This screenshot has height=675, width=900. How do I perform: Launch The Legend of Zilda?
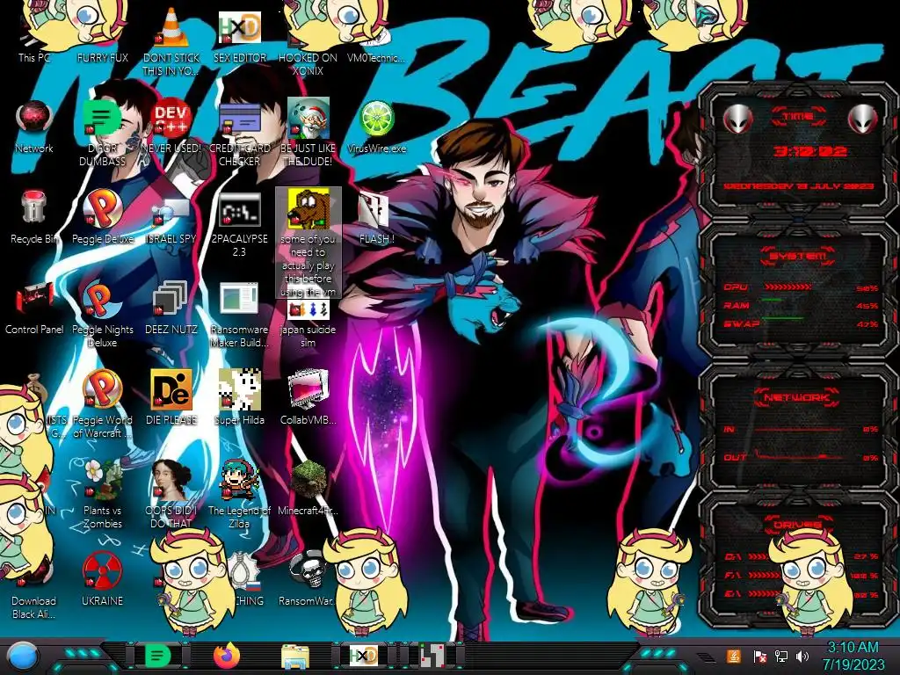239,480
